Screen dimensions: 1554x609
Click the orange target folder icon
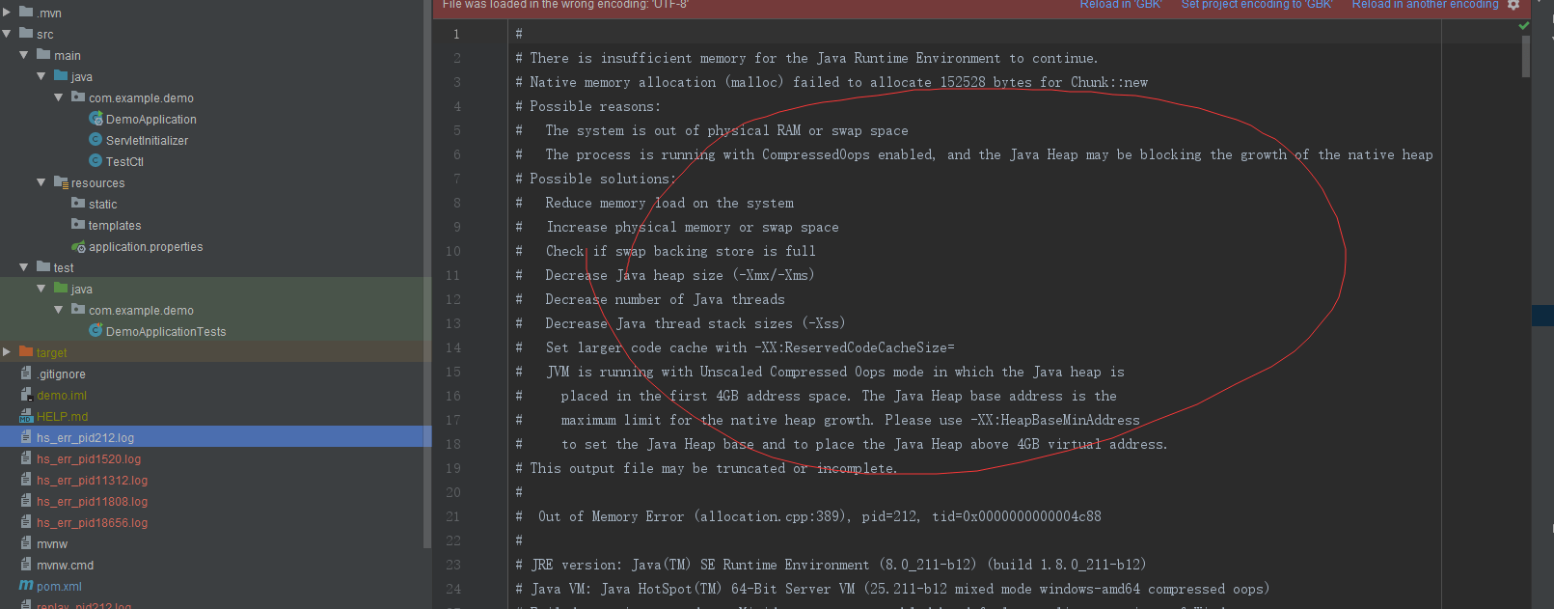(x=26, y=352)
